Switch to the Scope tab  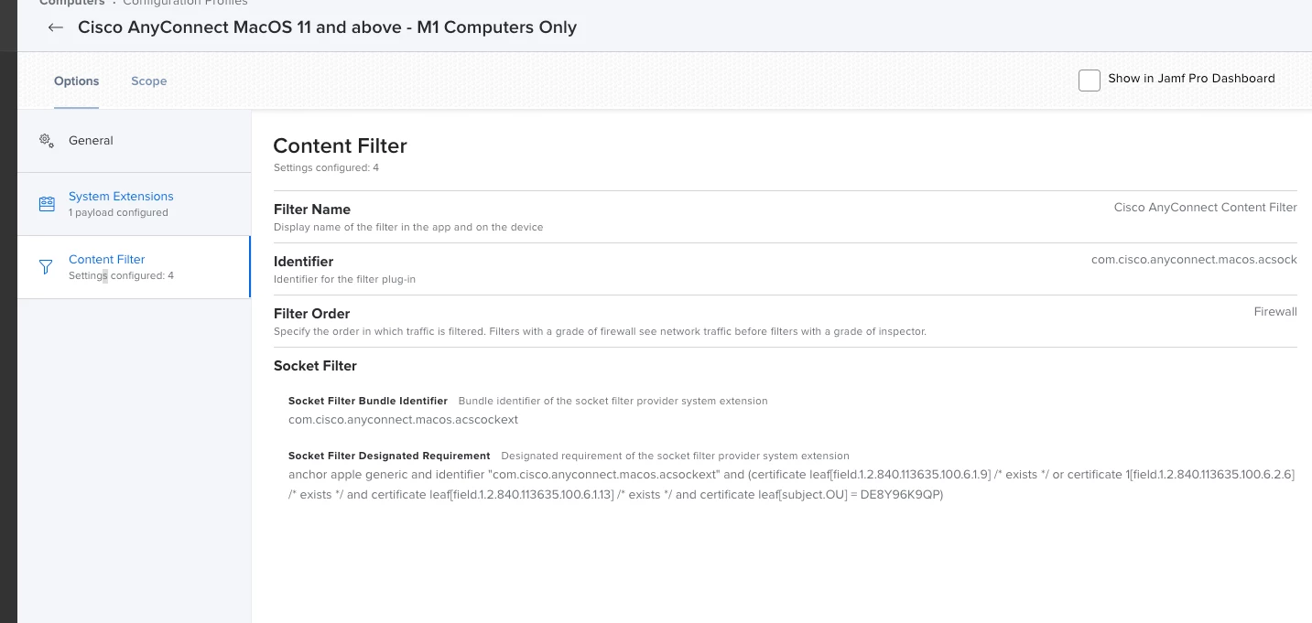(148, 81)
